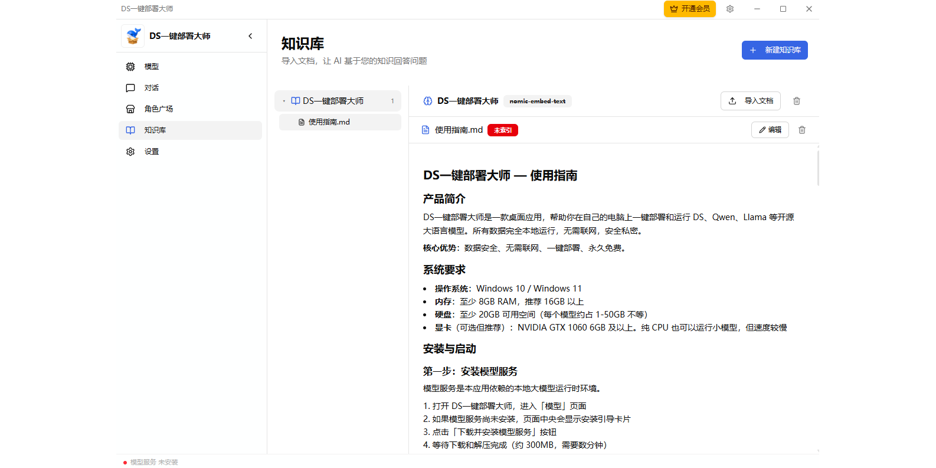
Task: Select DS一键部署大师 knowledge base in the tree
Action: pos(338,101)
